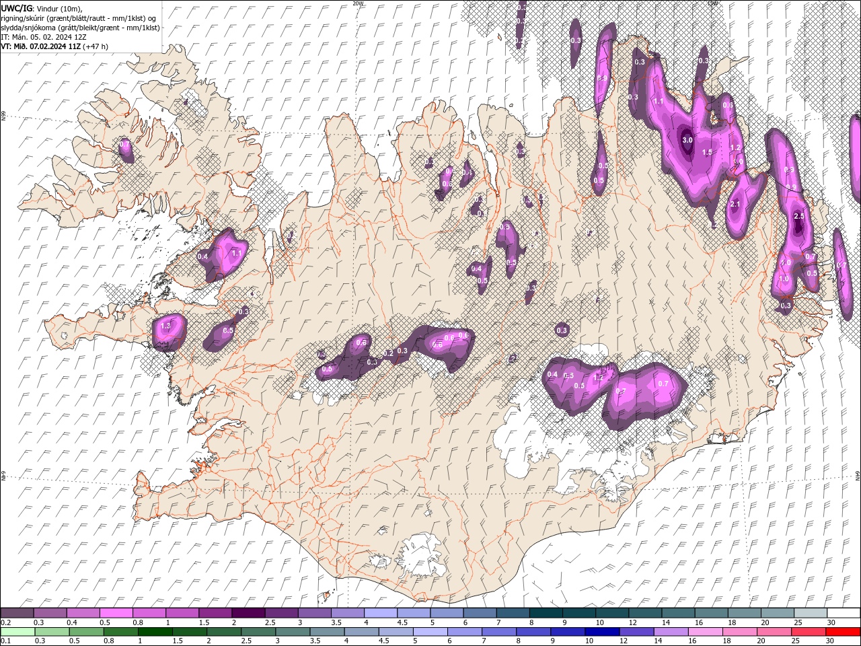Pick the upper legend swatch between 18 and 20
This screenshot has width=861, height=646.
coord(745,613)
